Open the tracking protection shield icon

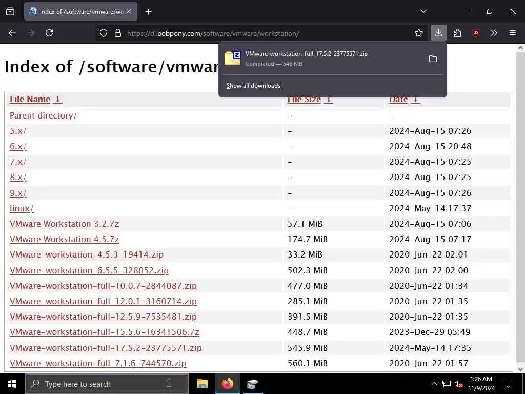pyautogui.click(x=104, y=33)
